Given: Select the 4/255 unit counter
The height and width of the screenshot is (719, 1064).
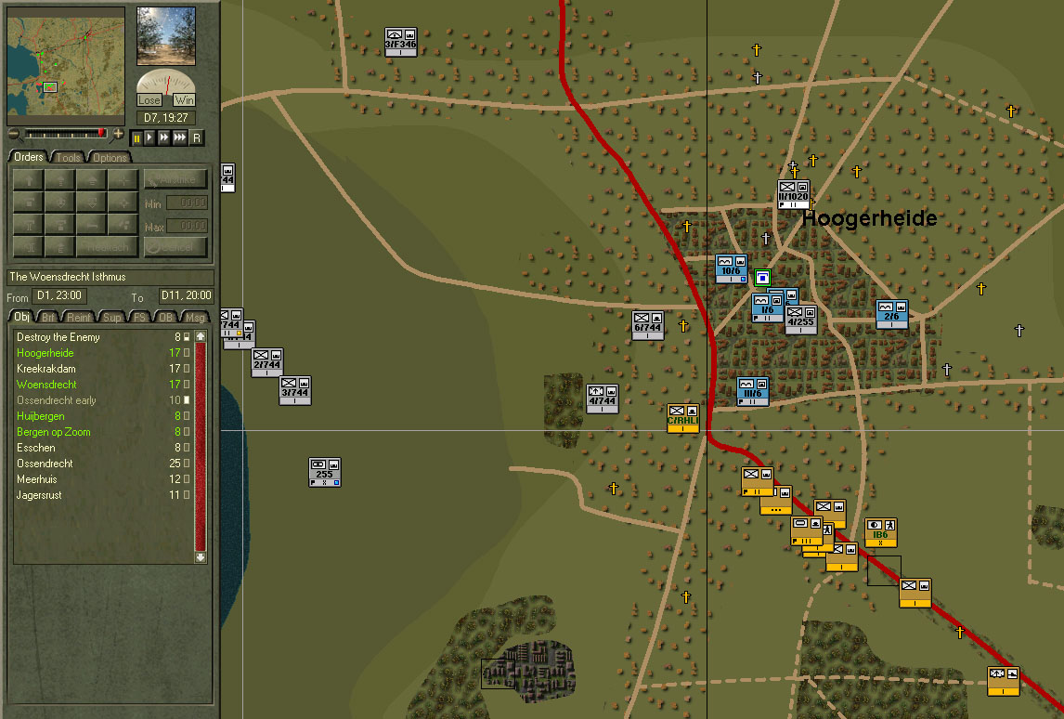Looking at the screenshot, I should 800,320.
